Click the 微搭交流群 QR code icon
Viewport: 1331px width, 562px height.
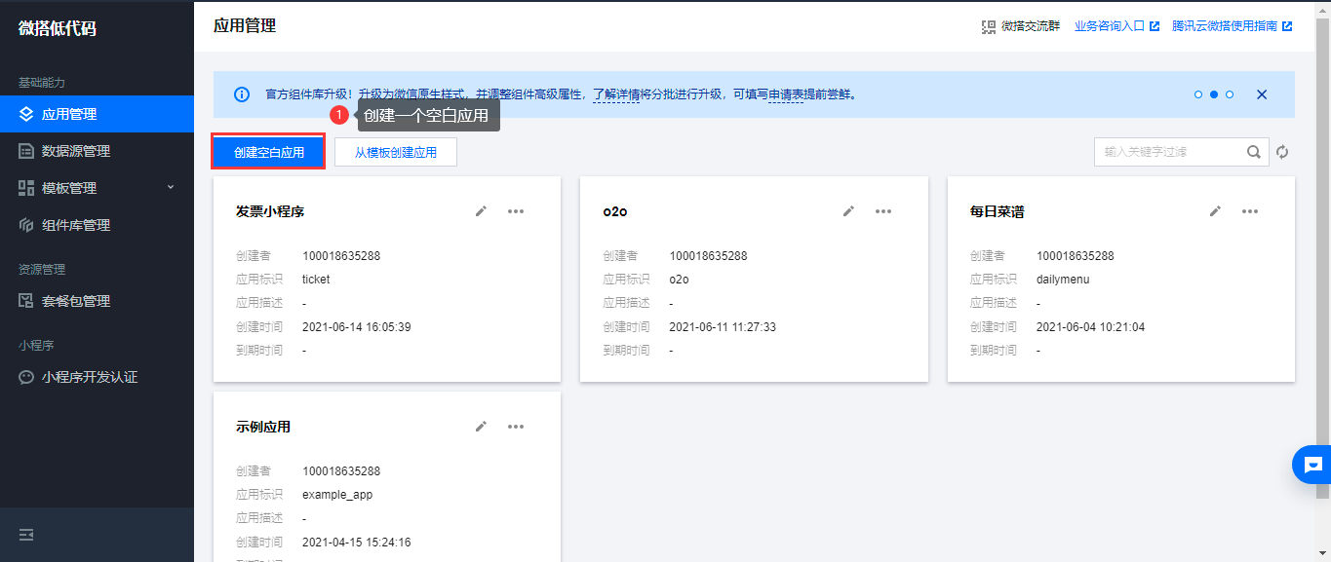[x=989, y=26]
